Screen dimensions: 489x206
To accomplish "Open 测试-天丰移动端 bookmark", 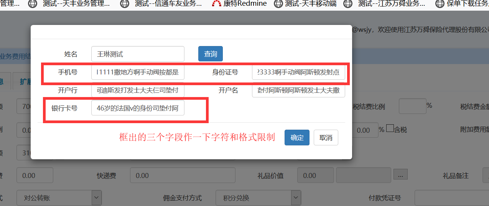I will tap(306, 4).
